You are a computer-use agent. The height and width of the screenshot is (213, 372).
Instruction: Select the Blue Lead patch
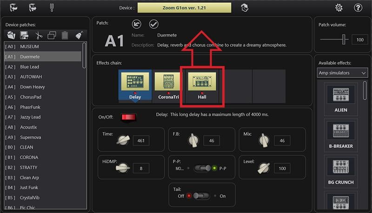click(29, 67)
